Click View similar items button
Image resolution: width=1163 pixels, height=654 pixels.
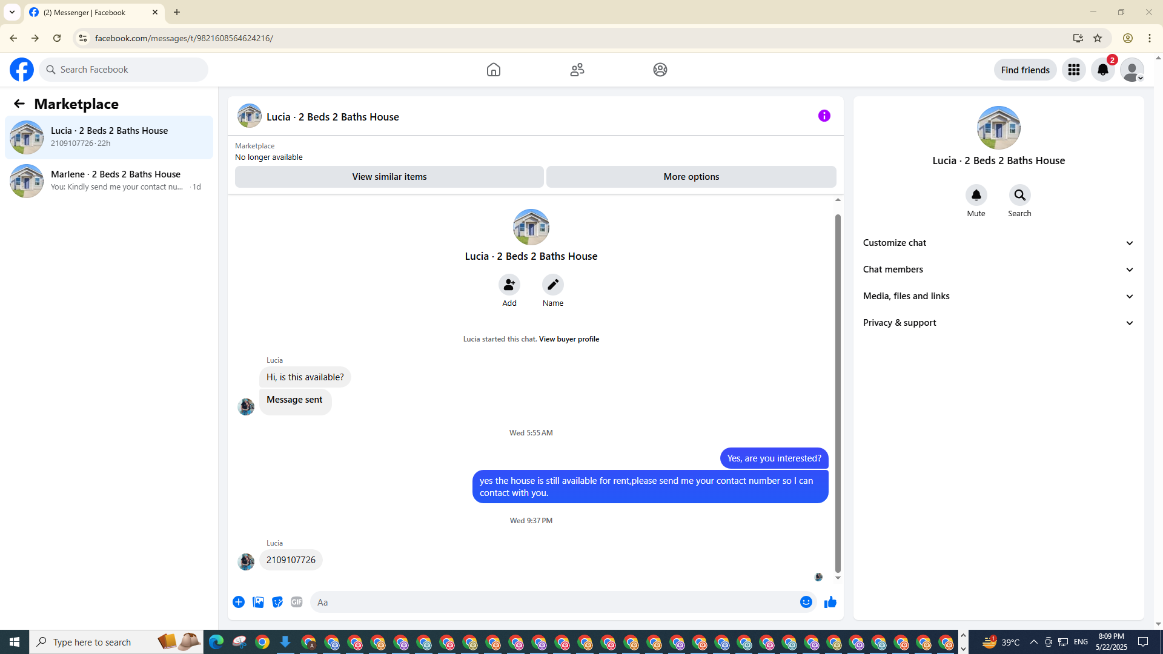(389, 177)
